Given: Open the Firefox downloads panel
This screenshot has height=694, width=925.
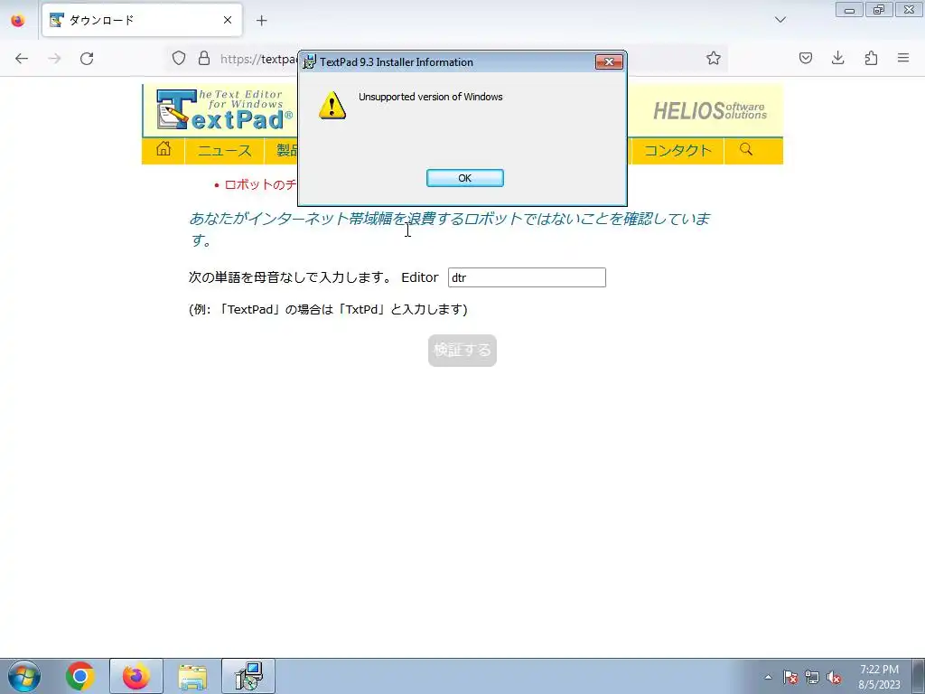Looking at the screenshot, I should pos(837,58).
